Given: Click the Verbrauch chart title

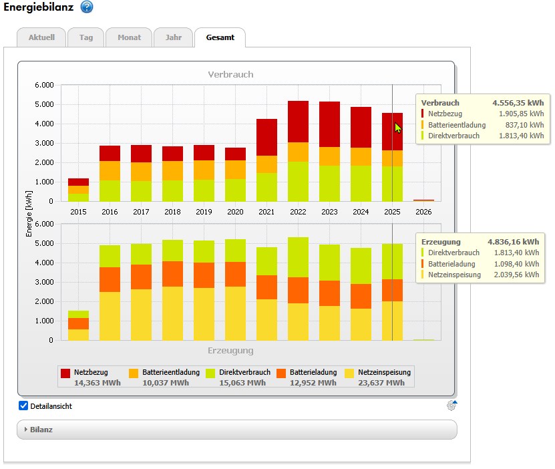Looking at the screenshot, I should point(230,74).
